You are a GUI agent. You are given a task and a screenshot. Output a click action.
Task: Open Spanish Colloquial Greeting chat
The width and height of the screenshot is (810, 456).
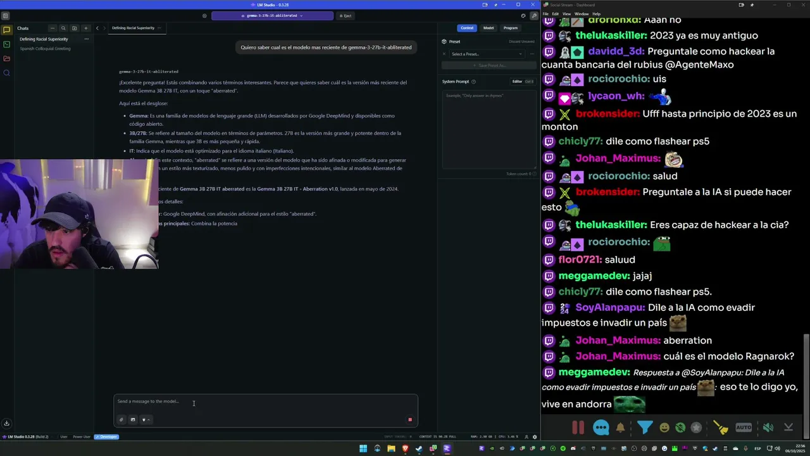click(x=45, y=49)
